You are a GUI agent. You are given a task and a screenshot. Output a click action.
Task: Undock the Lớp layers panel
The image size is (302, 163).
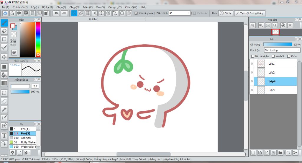296,39
